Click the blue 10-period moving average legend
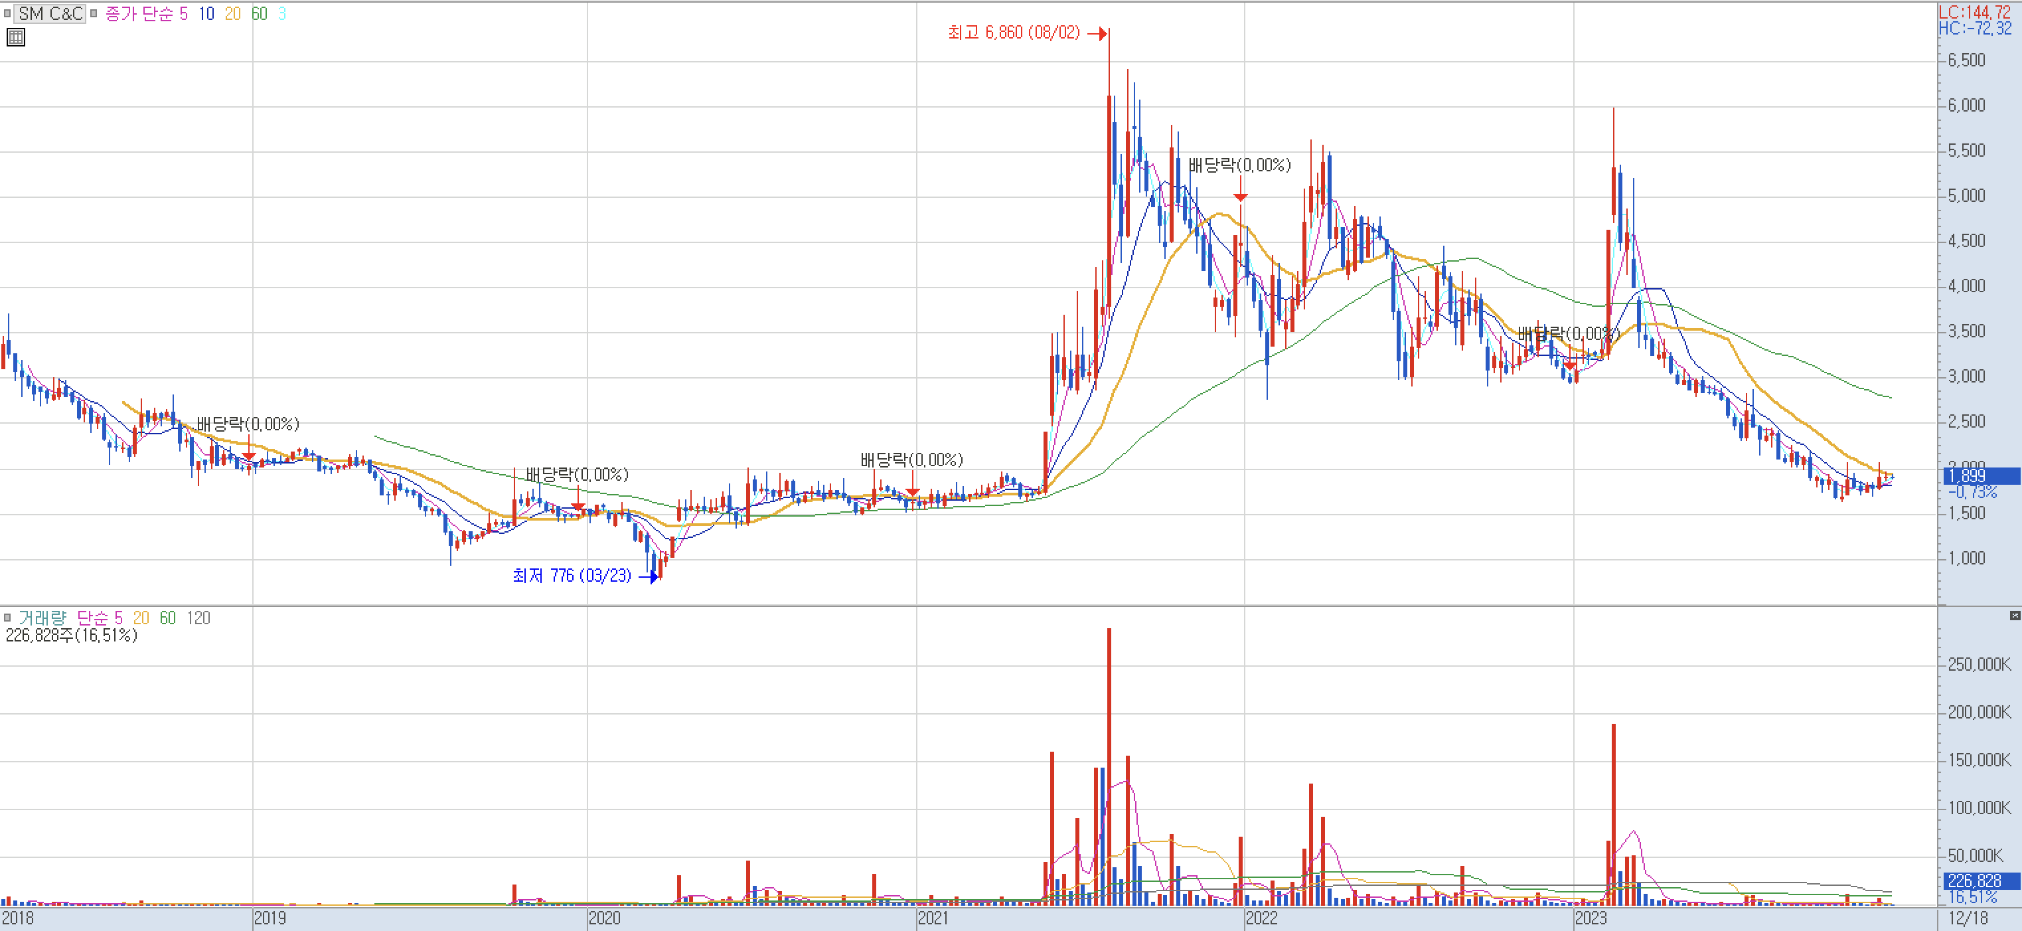2022x931 pixels. (x=206, y=13)
